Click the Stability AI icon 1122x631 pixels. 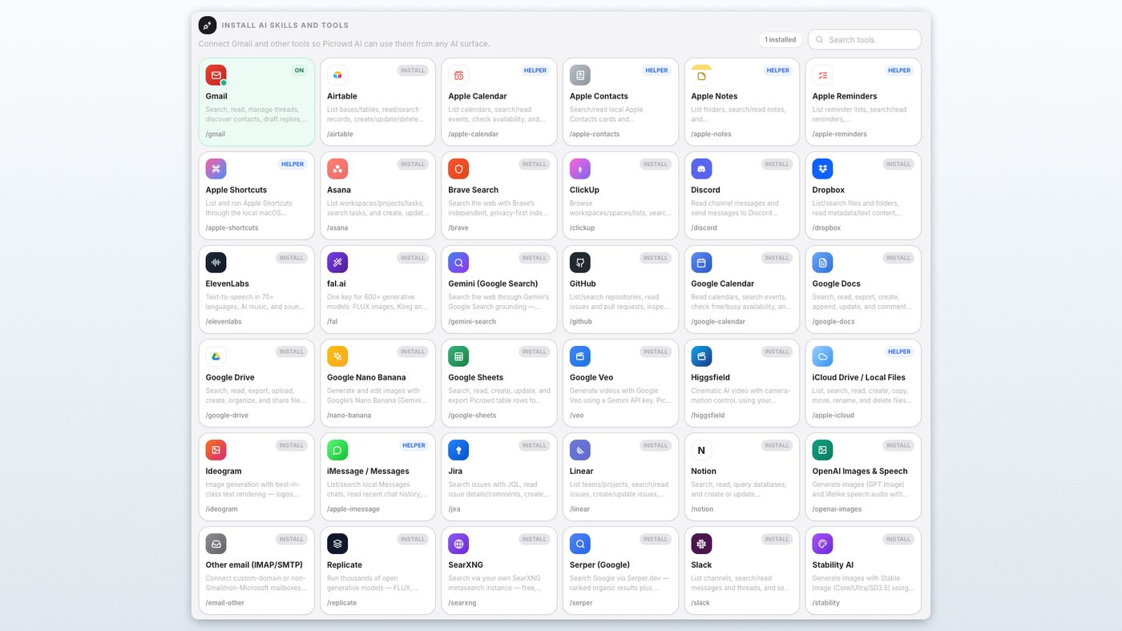pyautogui.click(x=822, y=544)
